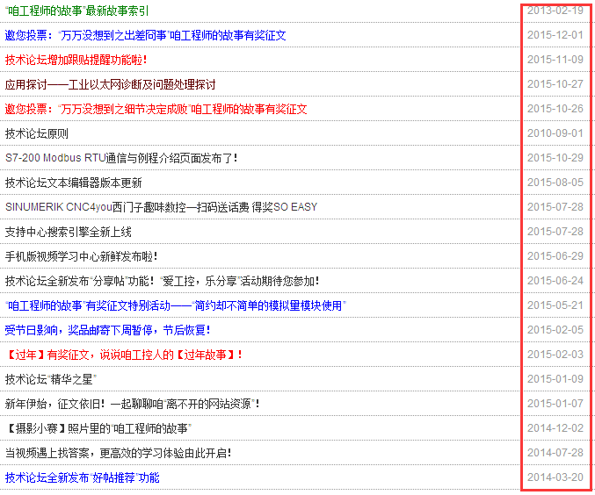This screenshot has width=595, height=495.
Task: Click the date 2015-05-21
Action: 555,305
